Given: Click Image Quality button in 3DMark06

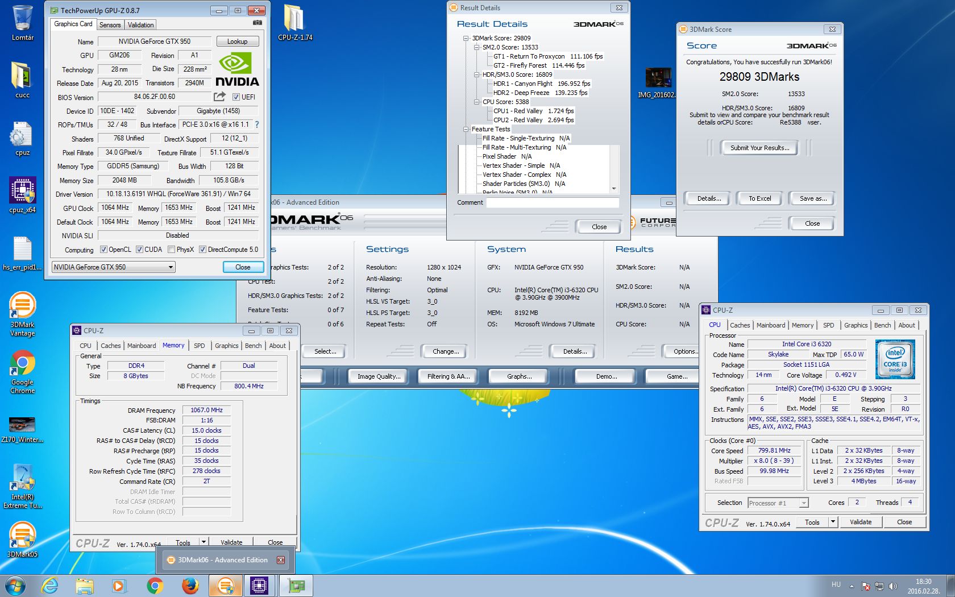Looking at the screenshot, I should (x=379, y=376).
